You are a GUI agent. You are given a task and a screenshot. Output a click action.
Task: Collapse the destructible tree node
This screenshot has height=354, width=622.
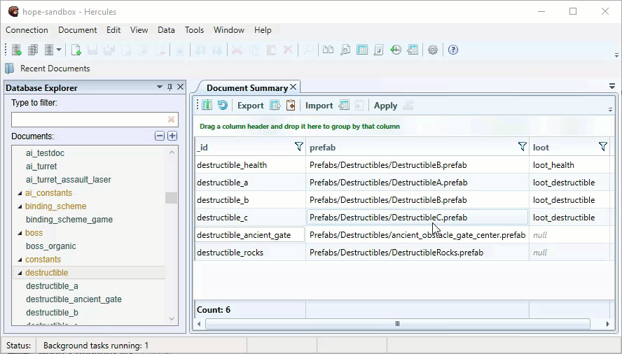click(20, 273)
